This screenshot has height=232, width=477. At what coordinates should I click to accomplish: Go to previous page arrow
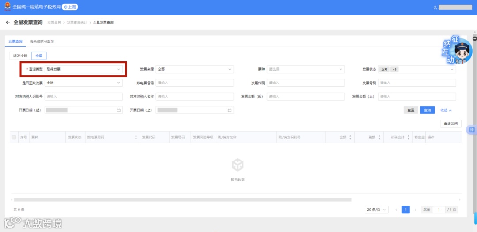(x=396, y=210)
